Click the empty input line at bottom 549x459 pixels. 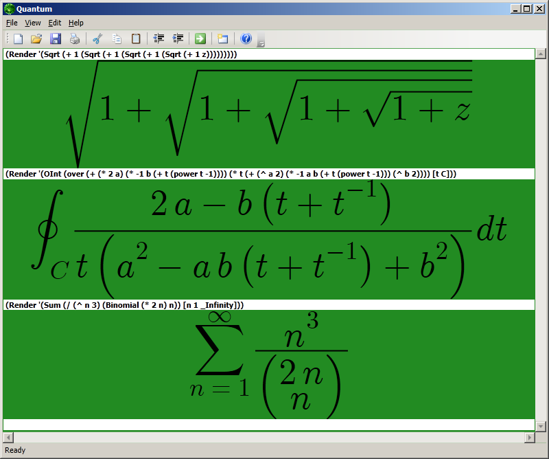tap(269, 424)
